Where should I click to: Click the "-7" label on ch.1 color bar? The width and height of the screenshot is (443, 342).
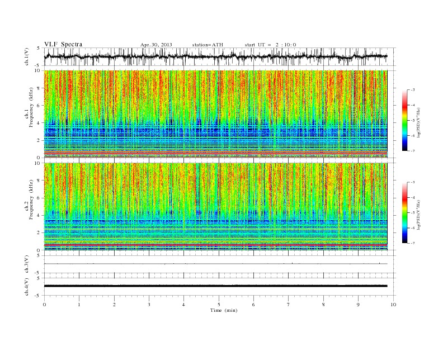(x=412, y=151)
